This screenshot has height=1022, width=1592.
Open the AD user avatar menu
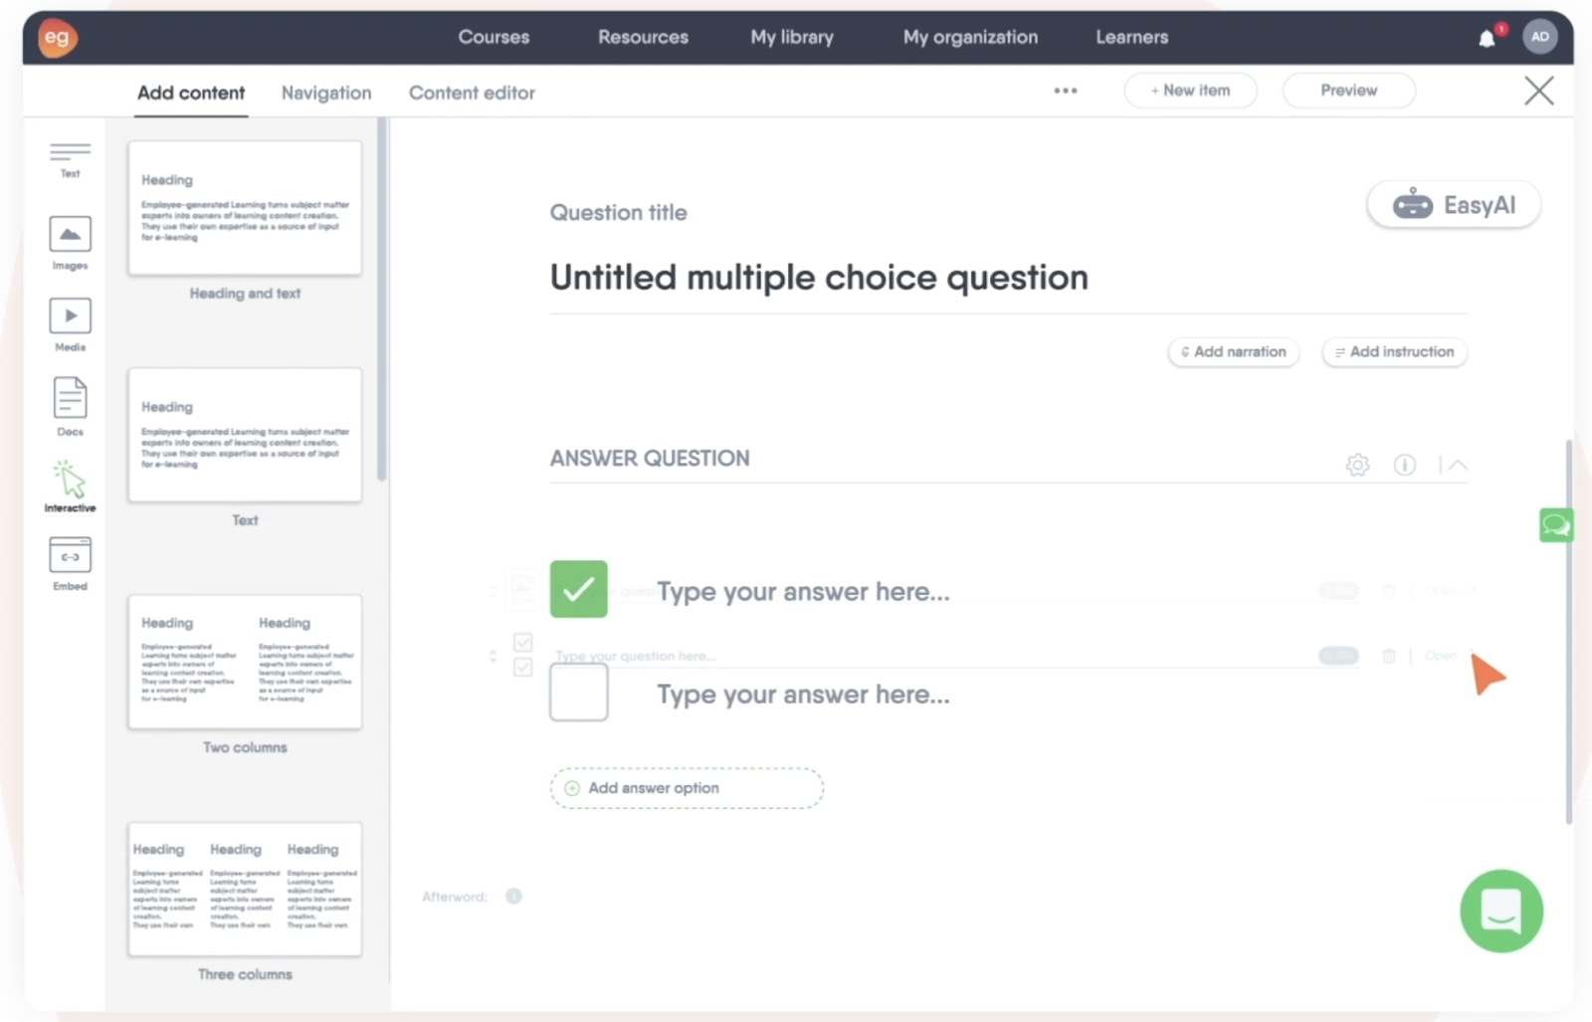pyautogui.click(x=1539, y=37)
